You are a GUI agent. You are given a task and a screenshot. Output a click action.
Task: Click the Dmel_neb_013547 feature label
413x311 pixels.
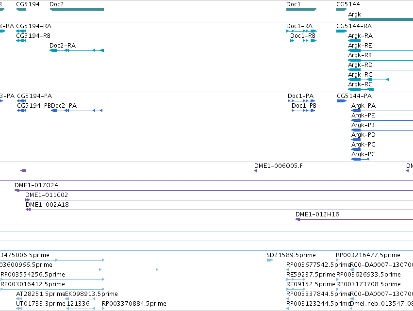381,304
